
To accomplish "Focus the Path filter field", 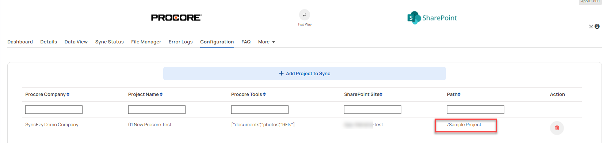I will pyautogui.click(x=476, y=109).
